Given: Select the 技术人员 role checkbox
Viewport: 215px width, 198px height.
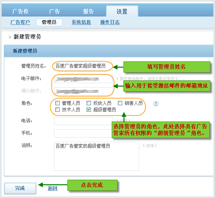Looking at the screenshot, I should pyautogui.click(x=57, y=109).
